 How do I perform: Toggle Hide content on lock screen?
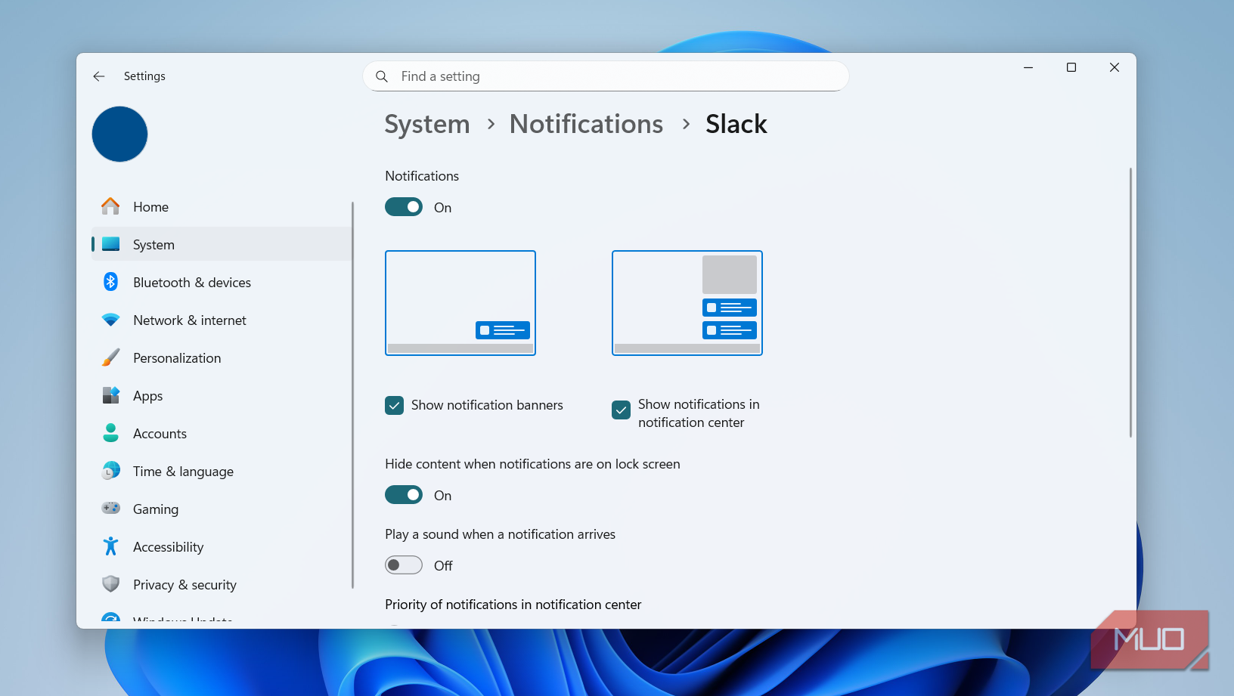pos(404,495)
